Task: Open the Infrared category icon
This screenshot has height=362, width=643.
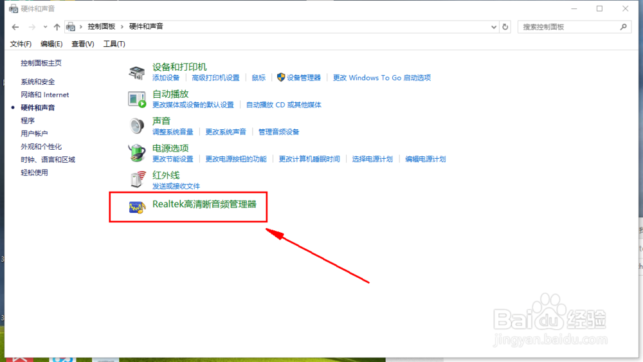Action: pos(138,179)
